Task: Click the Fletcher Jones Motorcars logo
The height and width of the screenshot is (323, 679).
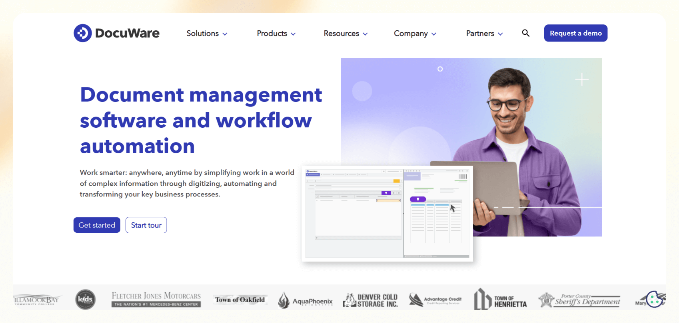Action: [156, 299]
